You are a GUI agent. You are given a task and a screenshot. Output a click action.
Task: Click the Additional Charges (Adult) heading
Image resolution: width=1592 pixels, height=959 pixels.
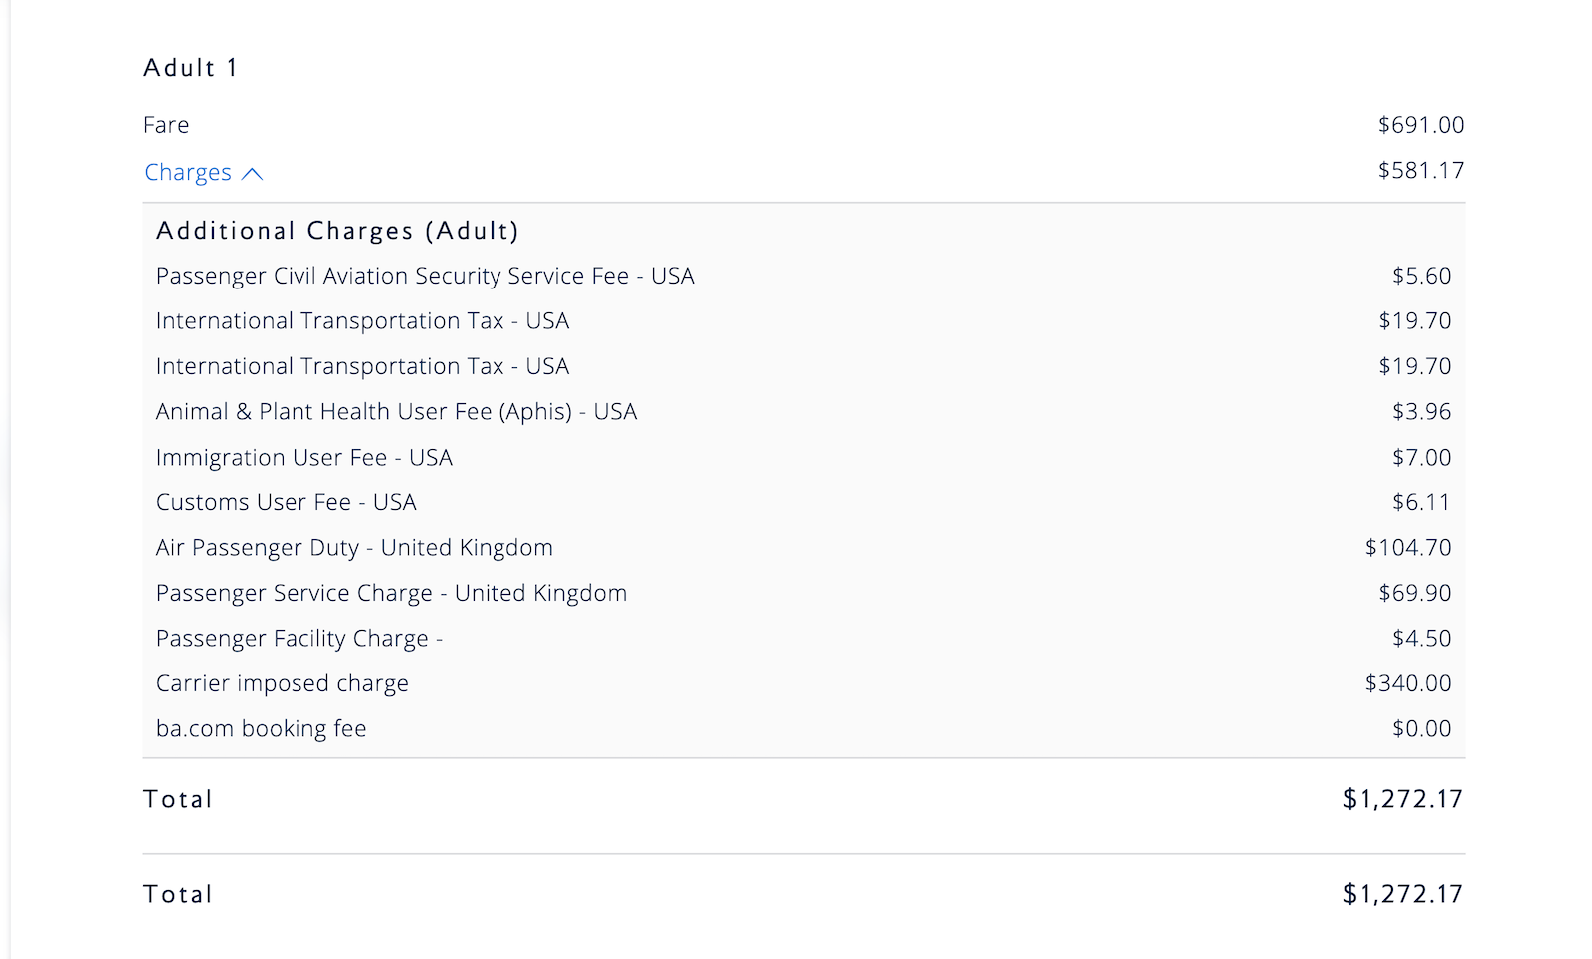click(337, 231)
